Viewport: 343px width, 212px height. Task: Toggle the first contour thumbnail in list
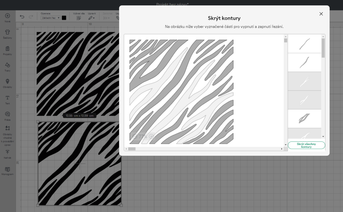tap(304, 44)
